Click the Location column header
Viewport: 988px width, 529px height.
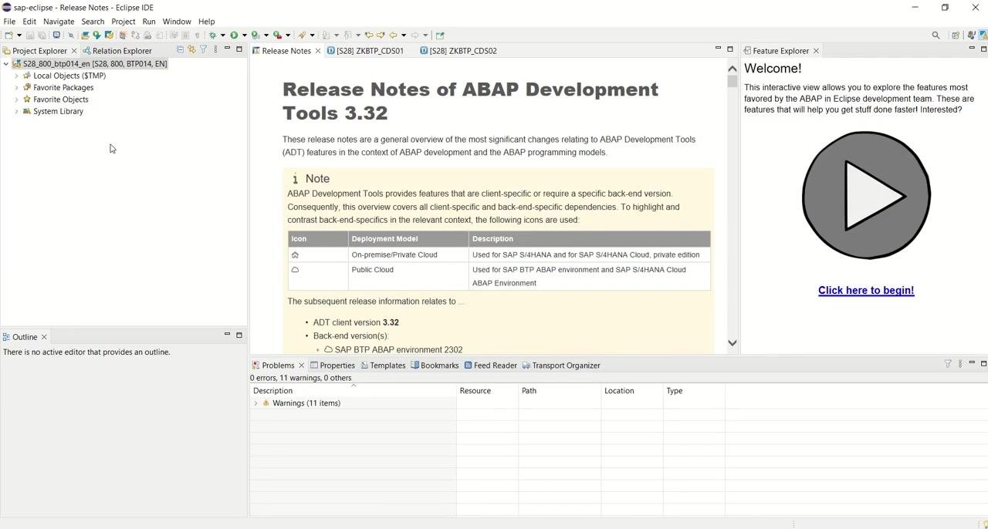[632, 391]
